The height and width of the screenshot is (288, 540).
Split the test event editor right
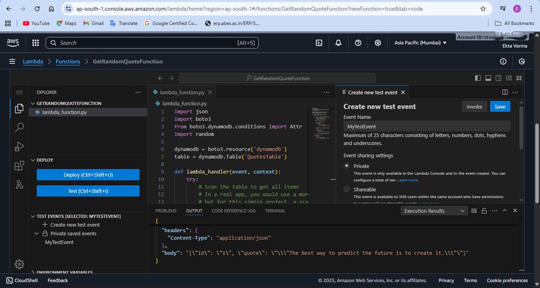click(505, 92)
